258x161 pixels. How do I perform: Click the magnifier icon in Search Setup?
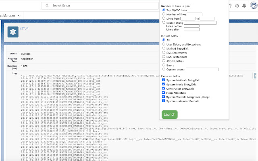coord(48,6)
